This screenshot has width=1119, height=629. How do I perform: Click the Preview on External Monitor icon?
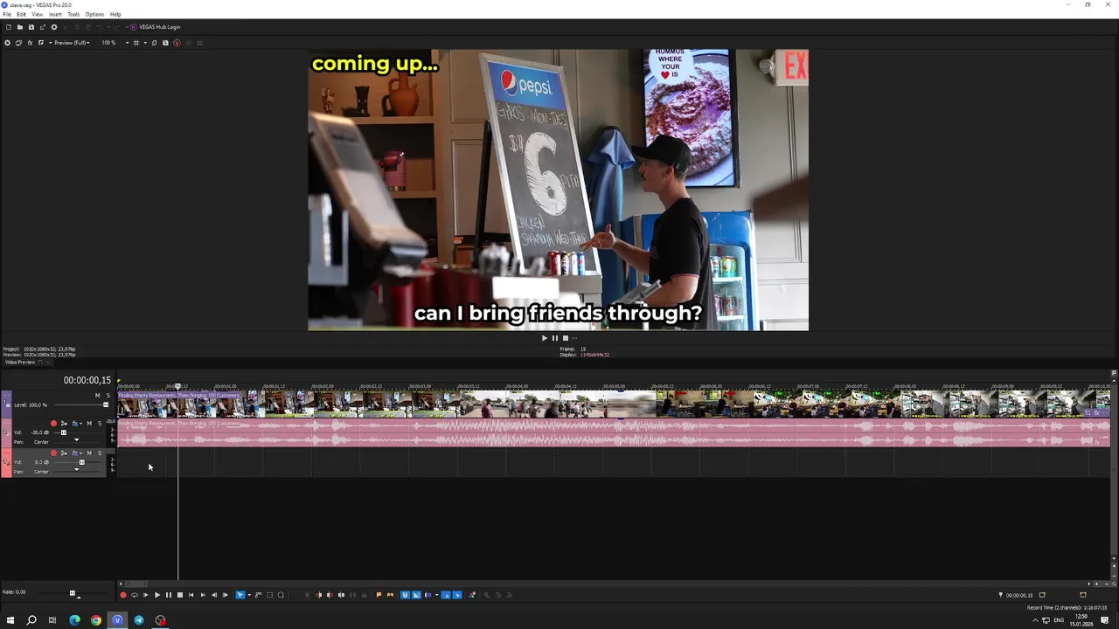tap(18, 43)
